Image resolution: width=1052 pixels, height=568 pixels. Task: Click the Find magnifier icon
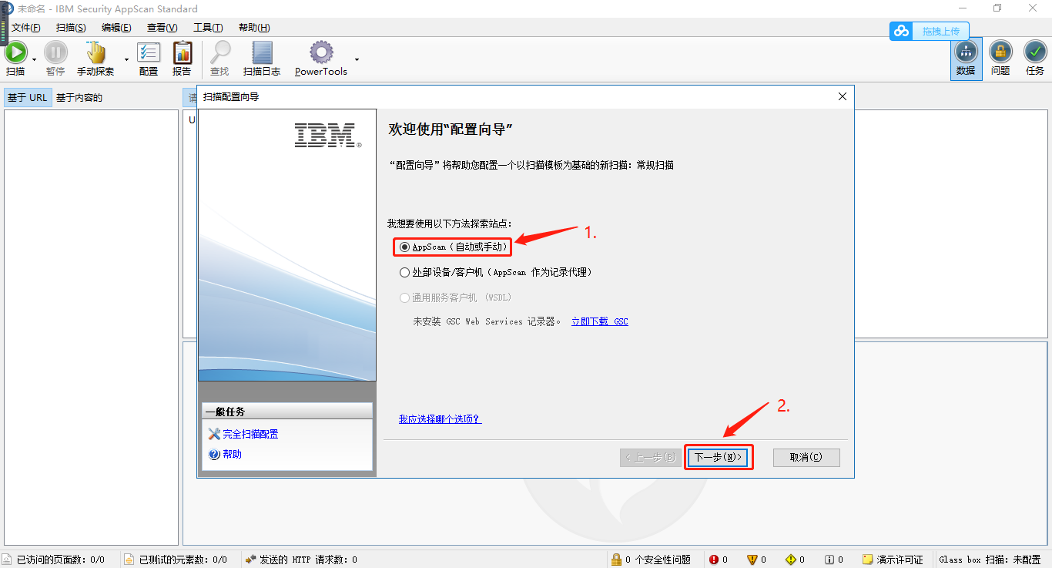[x=220, y=52]
